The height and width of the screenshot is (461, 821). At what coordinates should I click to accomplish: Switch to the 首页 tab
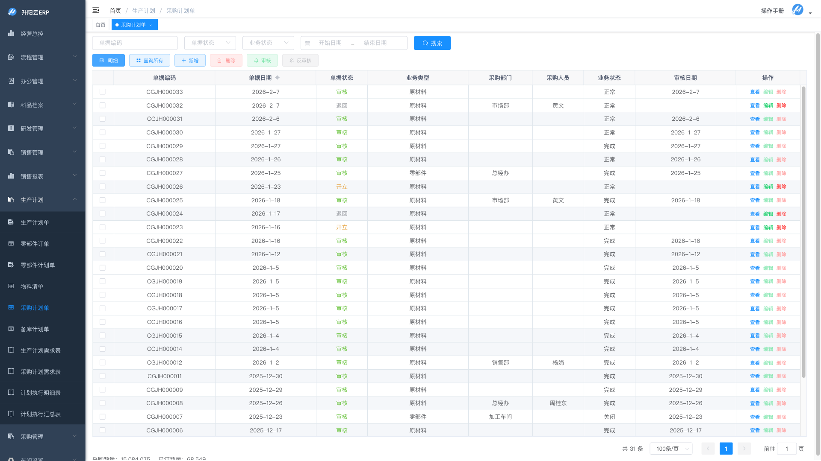tap(100, 25)
